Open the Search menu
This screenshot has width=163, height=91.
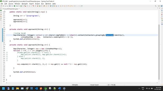pyautogui.click(x=31, y=4)
